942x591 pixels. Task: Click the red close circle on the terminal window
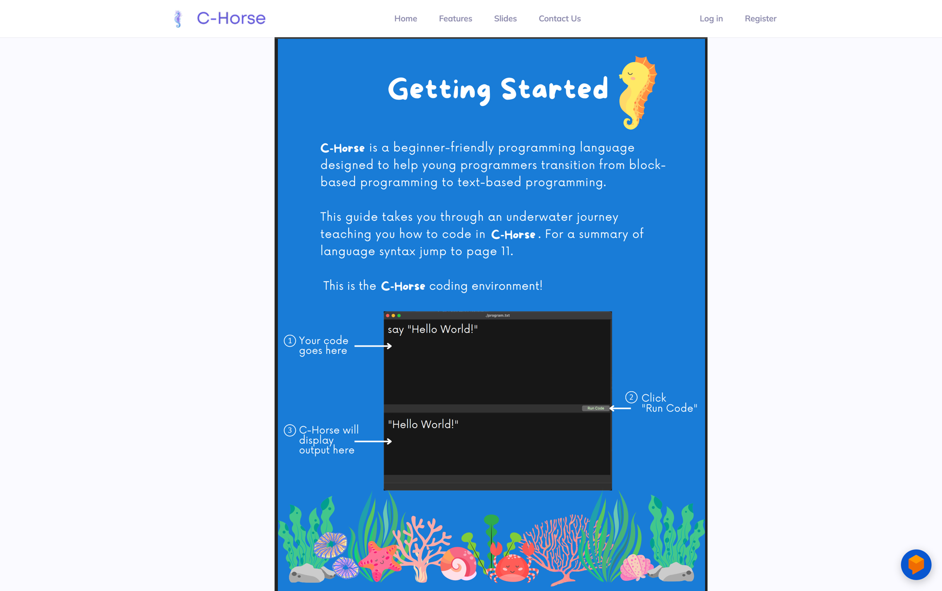point(388,316)
